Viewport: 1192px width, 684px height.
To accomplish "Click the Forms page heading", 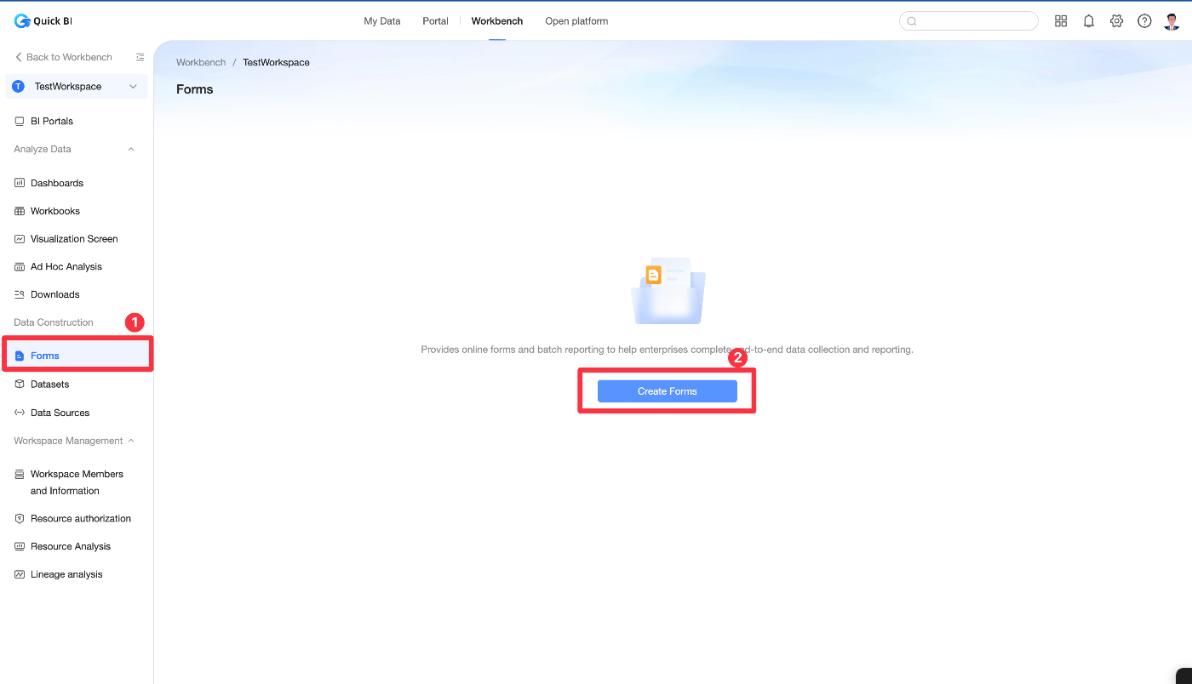I will (195, 89).
